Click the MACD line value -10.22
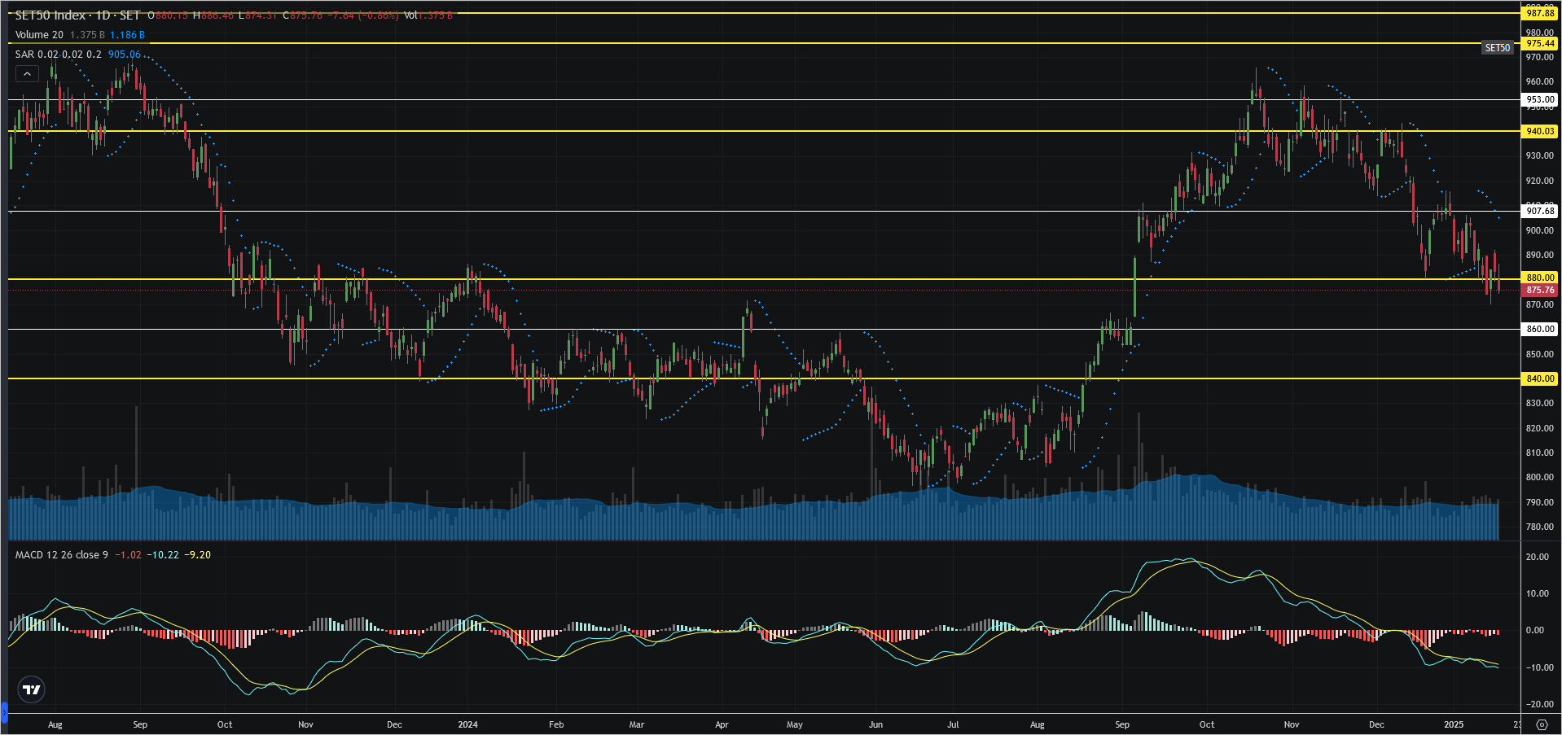The image size is (1562, 735). (163, 555)
